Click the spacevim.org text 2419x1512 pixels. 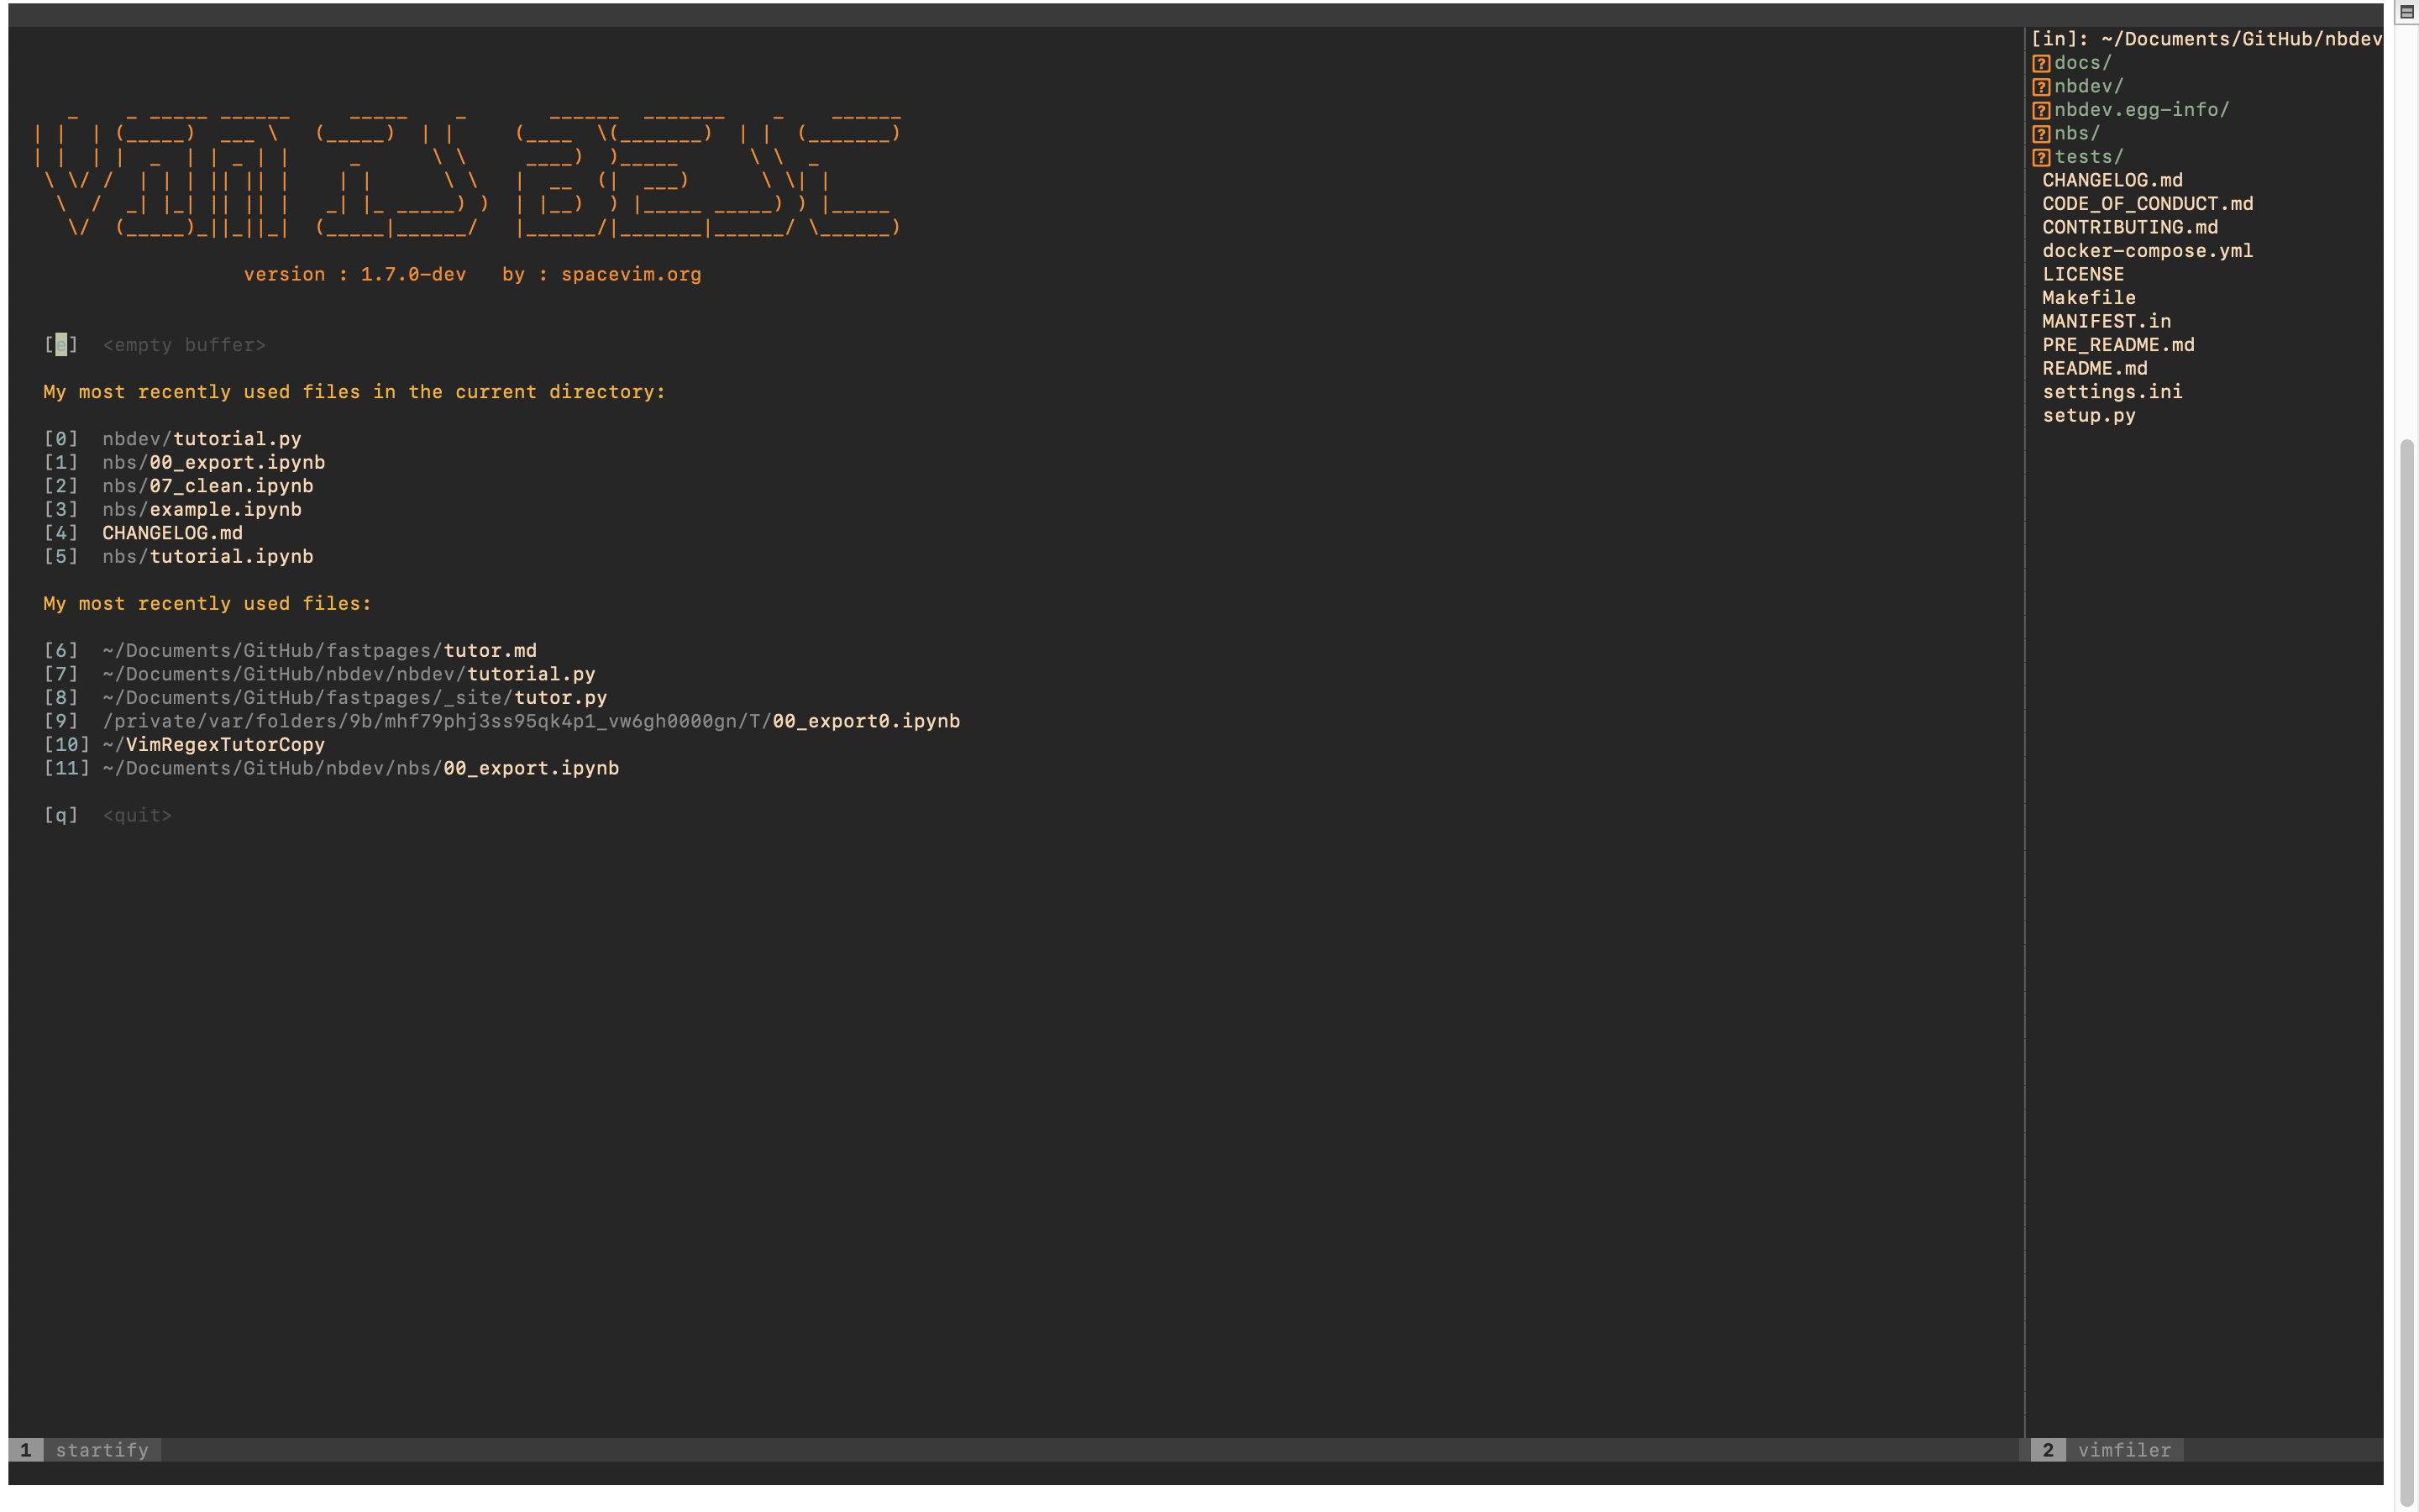coord(632,275)
